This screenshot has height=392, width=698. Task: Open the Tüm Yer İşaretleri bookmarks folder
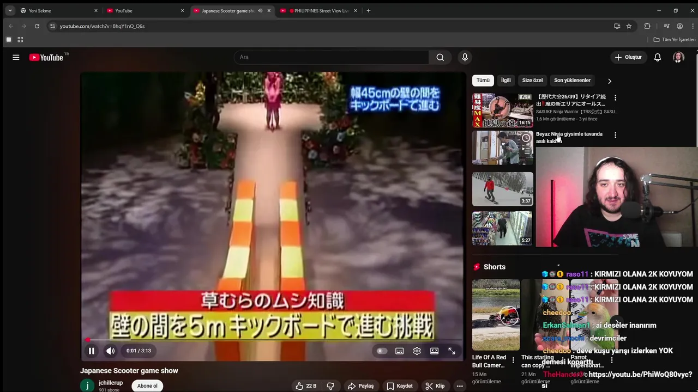click(x=675, y=40)
